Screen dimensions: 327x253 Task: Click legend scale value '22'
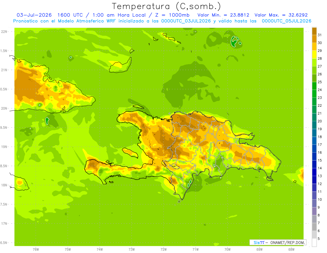click(x=320, y=106)
